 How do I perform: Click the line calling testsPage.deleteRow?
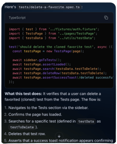59,73
